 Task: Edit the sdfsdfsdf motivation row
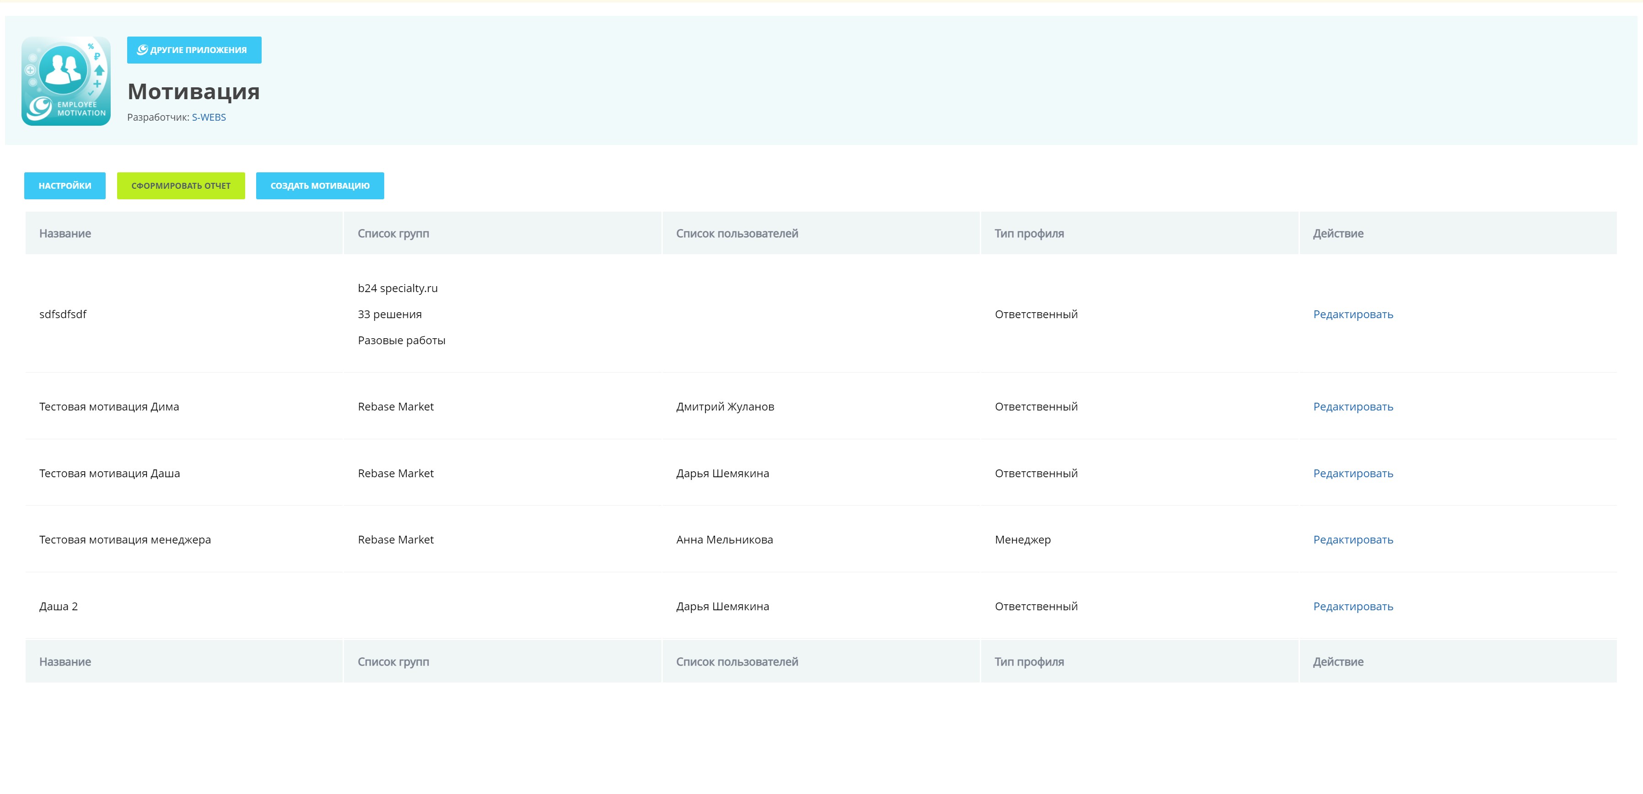click(x=1353, y=314)
